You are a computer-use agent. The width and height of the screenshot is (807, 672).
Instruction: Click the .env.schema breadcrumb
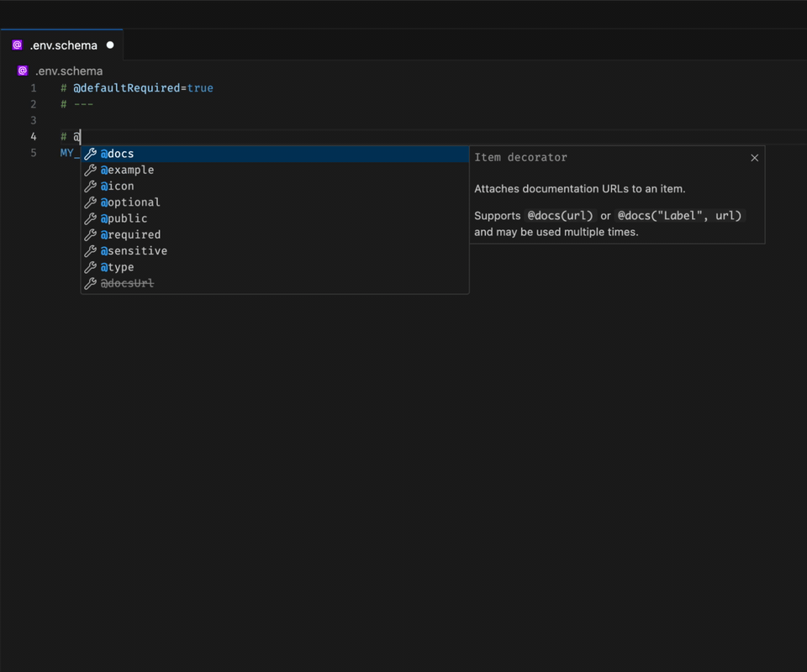tap(69, 71)
